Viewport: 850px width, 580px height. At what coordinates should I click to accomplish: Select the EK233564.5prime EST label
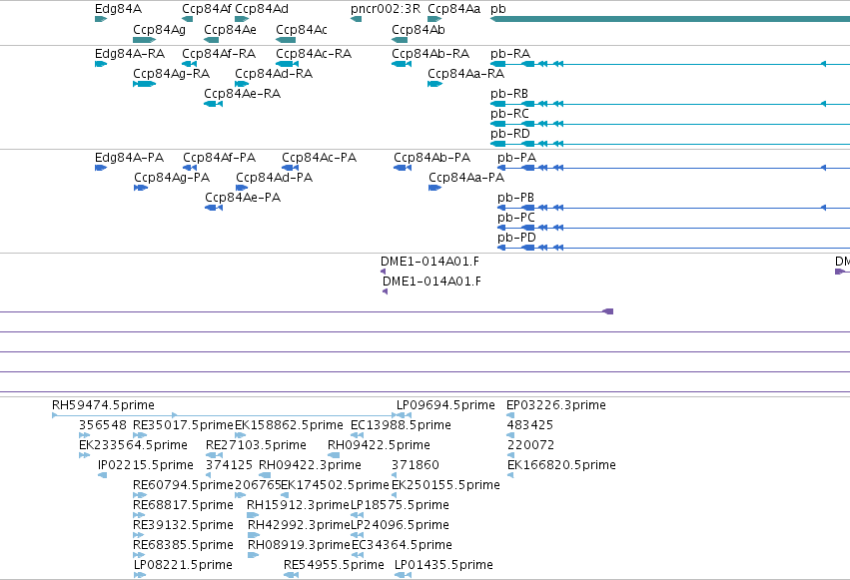(x=133, y=445)
